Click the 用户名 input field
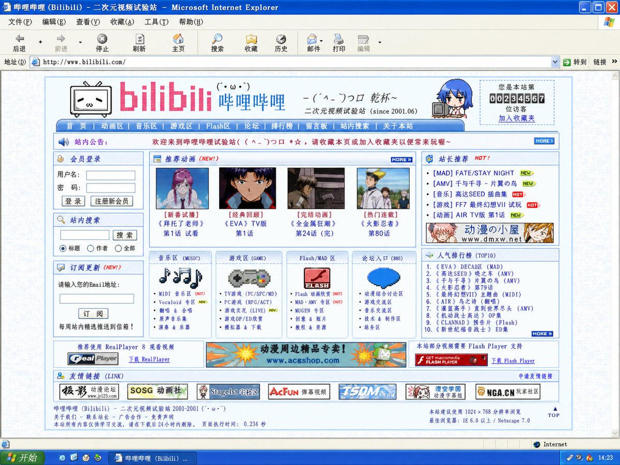This screenshot has height=465, width=620. 111,175
